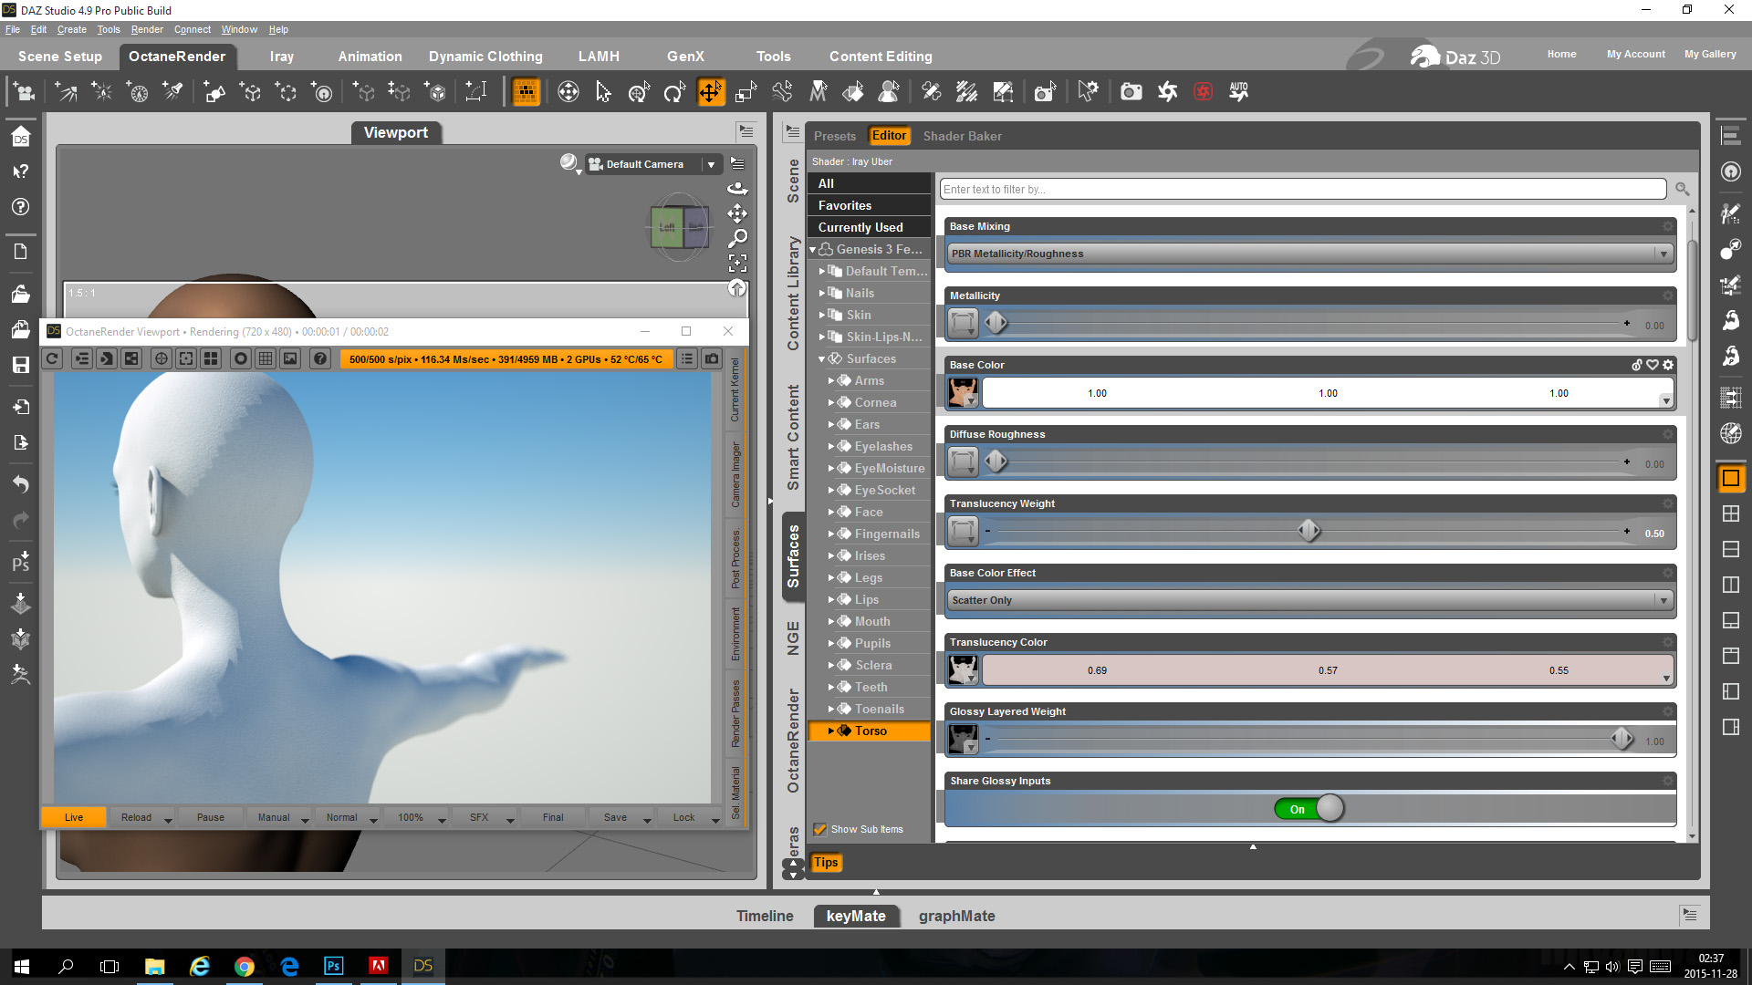Click the surface property filter text field
The height and width of the screenshot is (985, 1752).
coord(1302,189)
